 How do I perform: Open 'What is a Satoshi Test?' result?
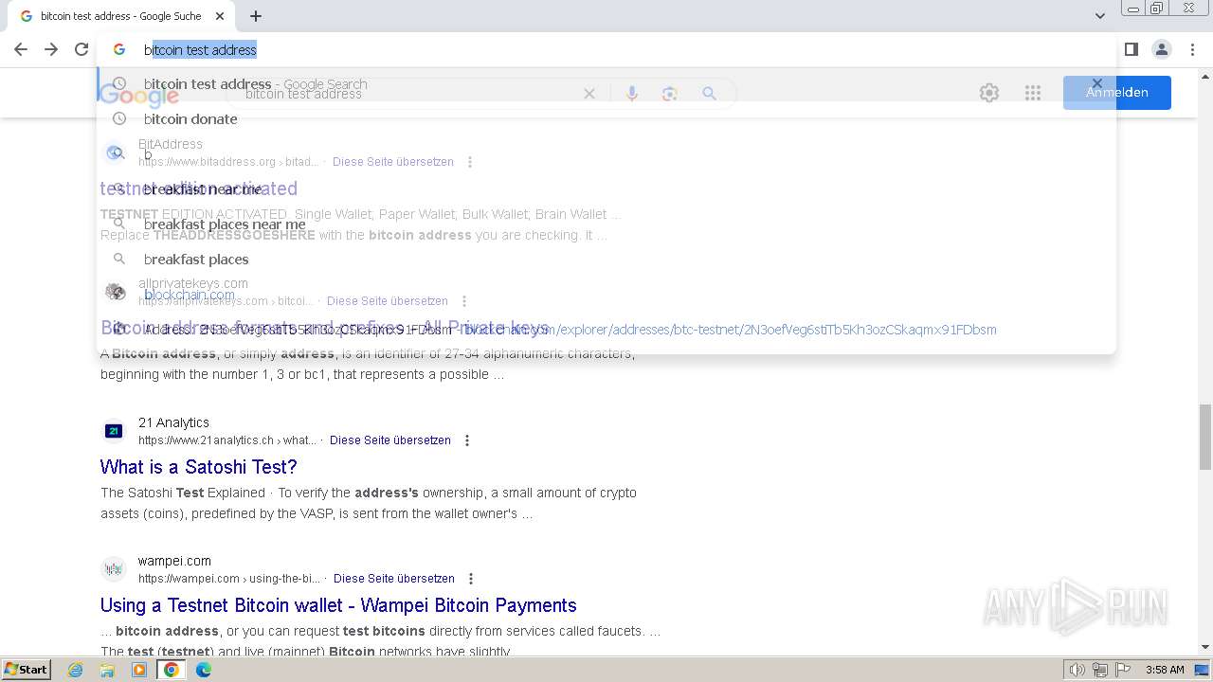click(199, 467)
